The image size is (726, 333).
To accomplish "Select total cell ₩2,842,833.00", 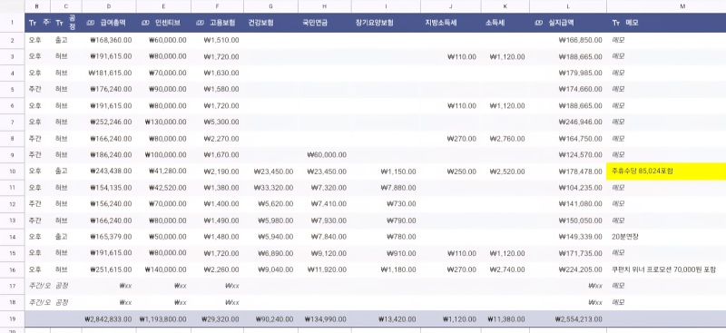I will coord(109,319).
